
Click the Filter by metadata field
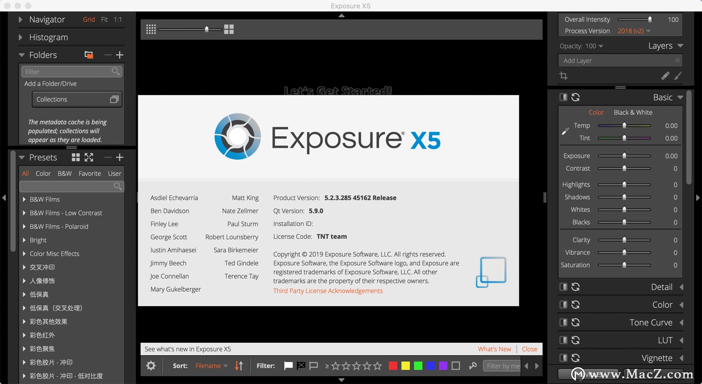pos(501,366)
